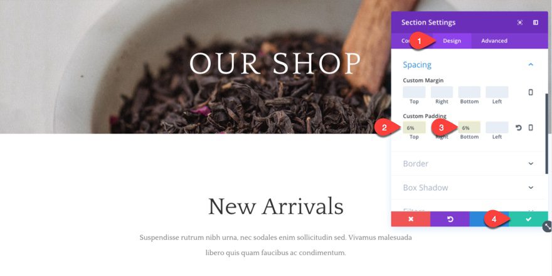Image resolution: width=552 pixels, height=276 pixels.
Task: Click the snap modal to sidebar icon
Action: (x=536, y=23)
